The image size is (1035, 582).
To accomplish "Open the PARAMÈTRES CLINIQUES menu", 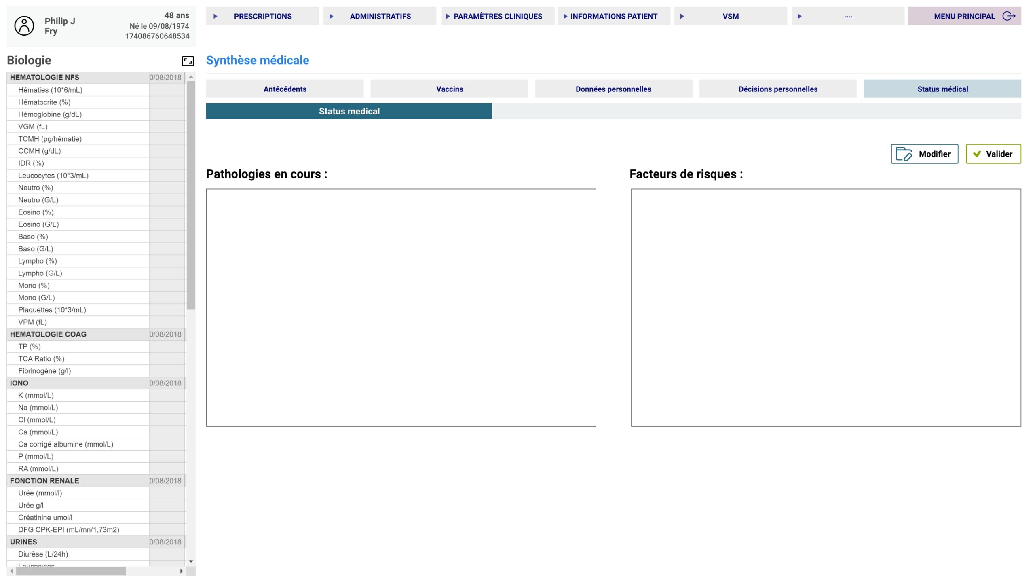I will click(x=497, y=16).
